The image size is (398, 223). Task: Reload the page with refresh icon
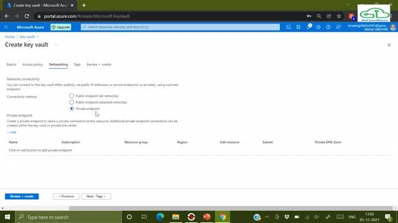27,16
